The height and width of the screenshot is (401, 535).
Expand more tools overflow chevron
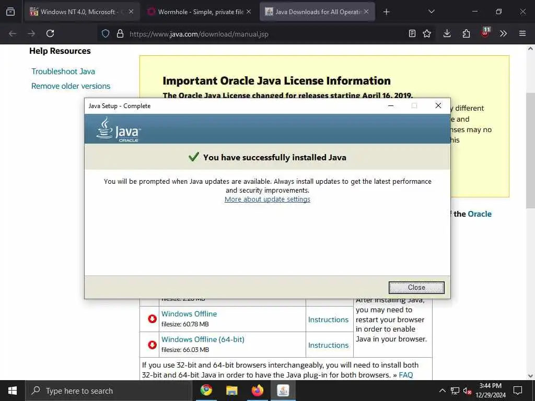(x=503, y=33)
